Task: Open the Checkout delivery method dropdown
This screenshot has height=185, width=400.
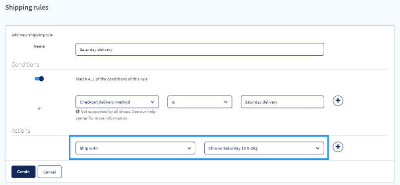Action: [117, 102]
